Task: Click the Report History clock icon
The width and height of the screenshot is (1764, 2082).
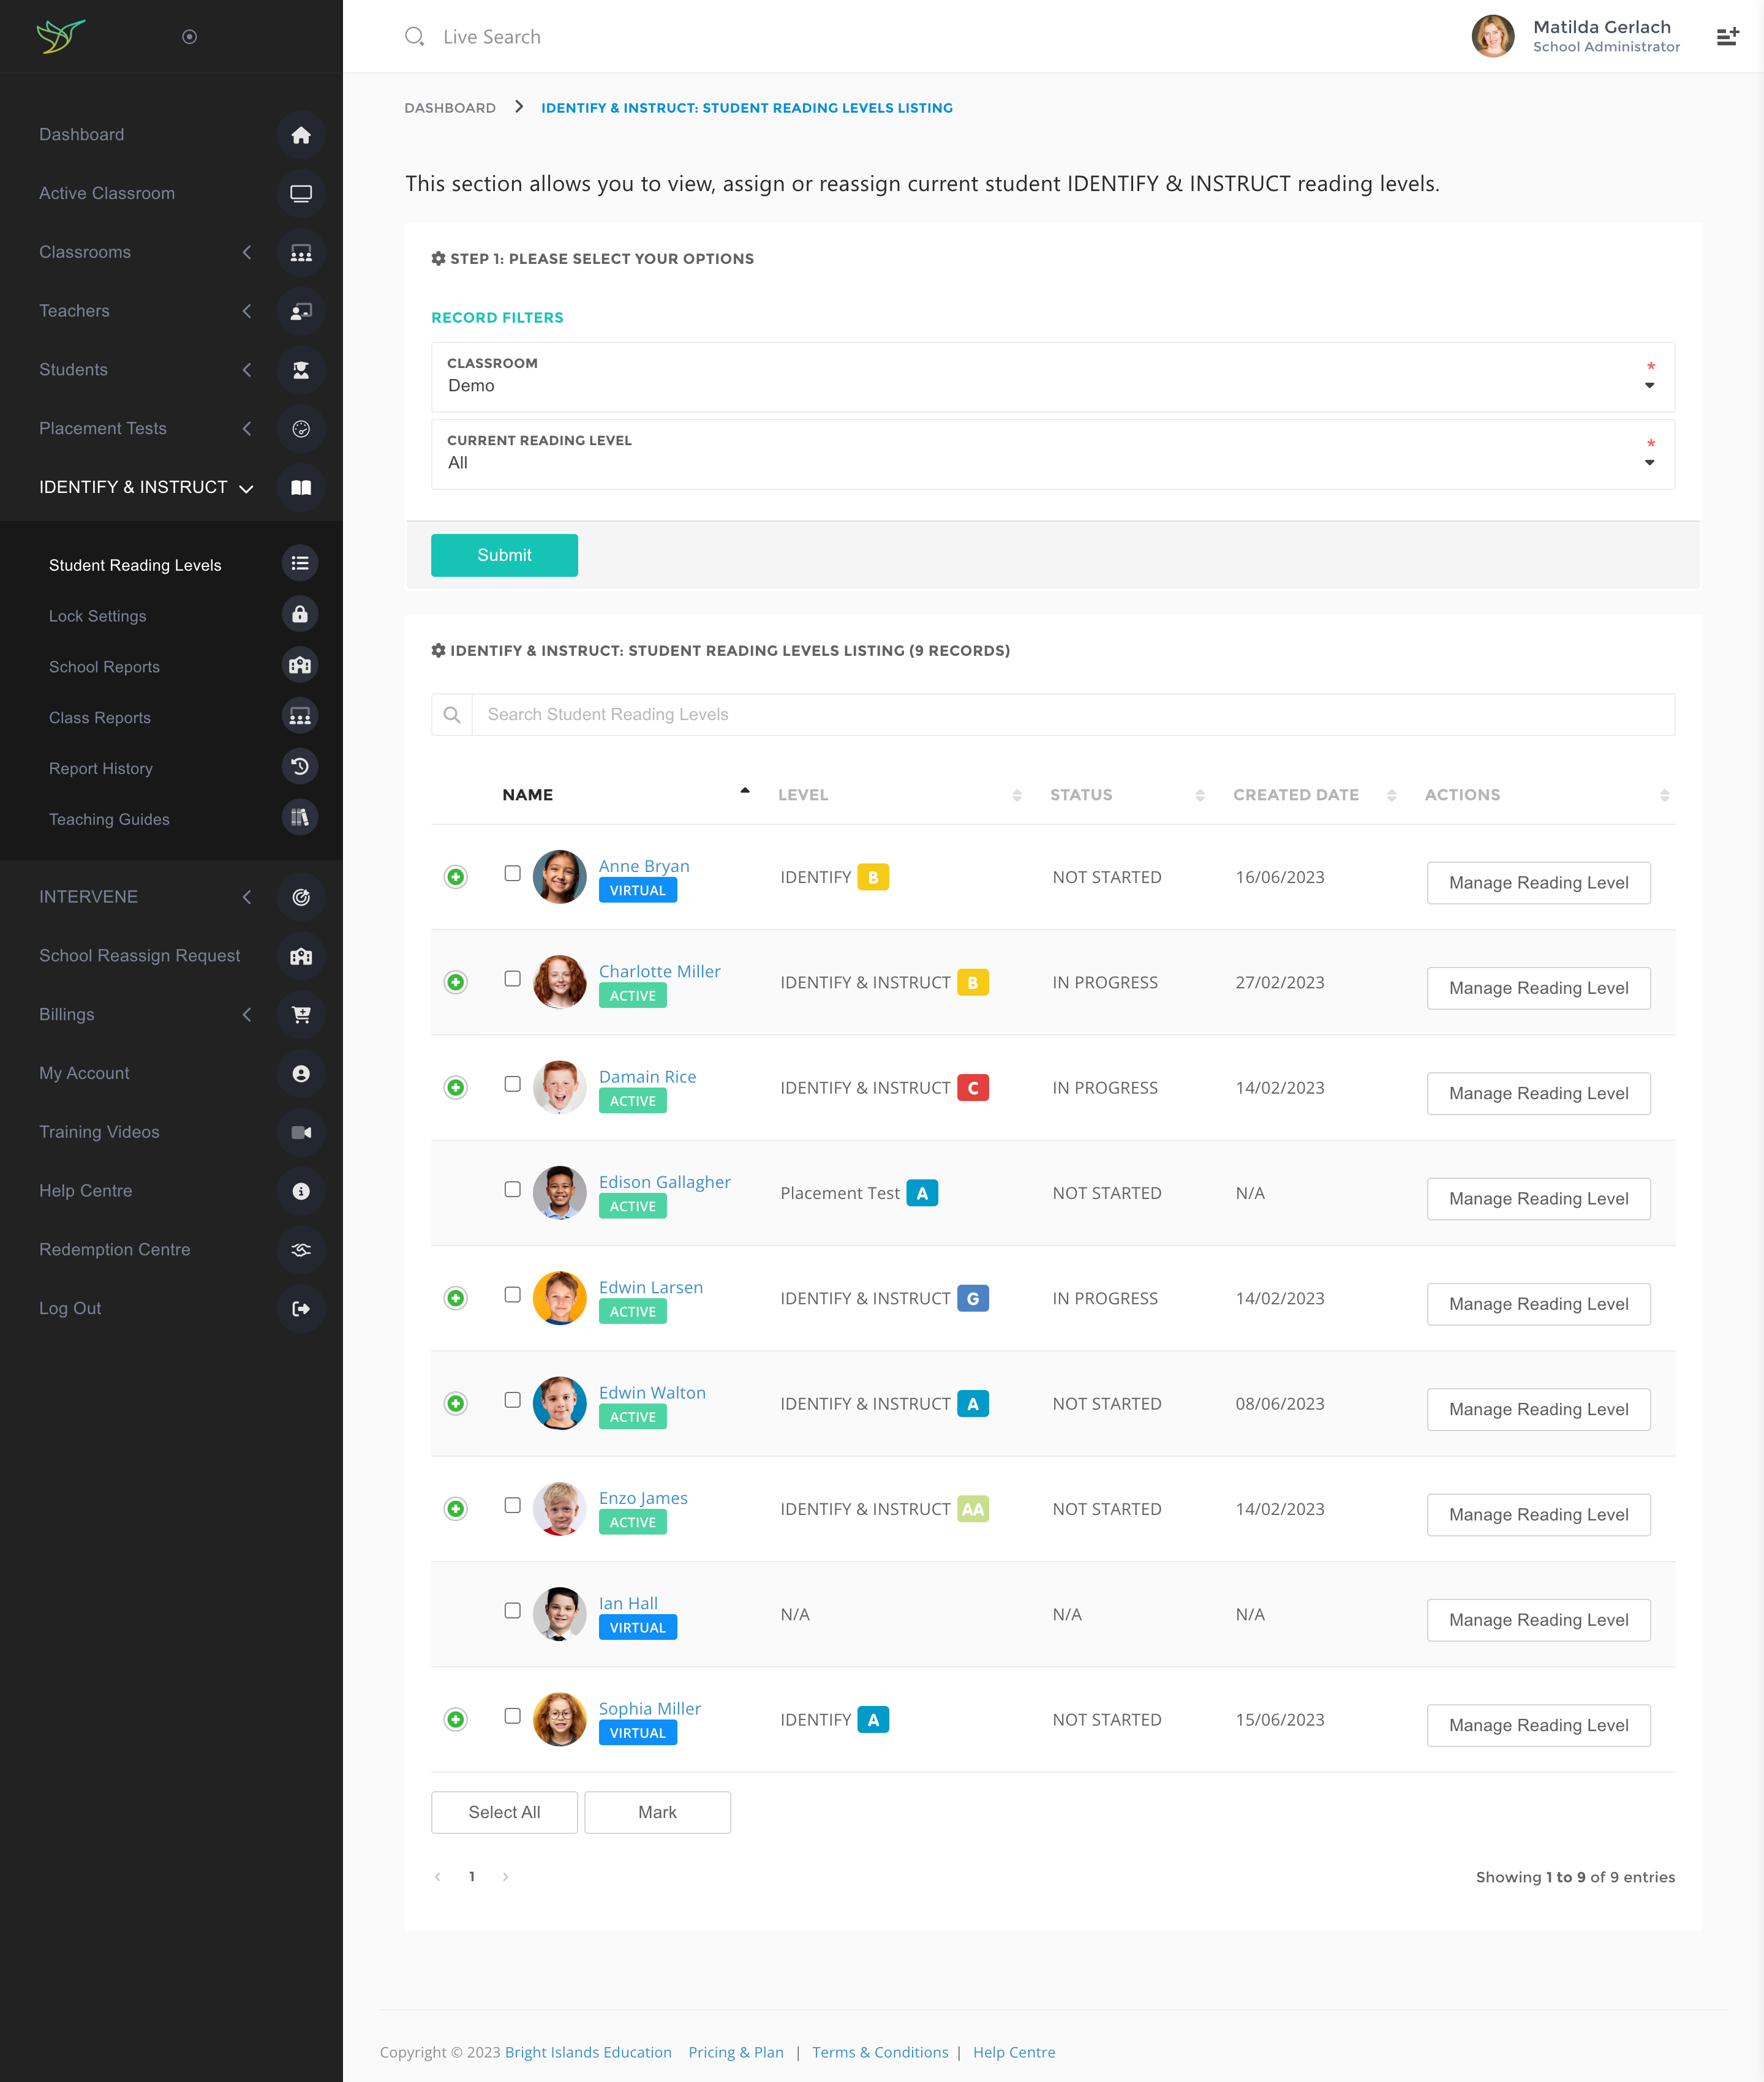Action: [299, 767]
